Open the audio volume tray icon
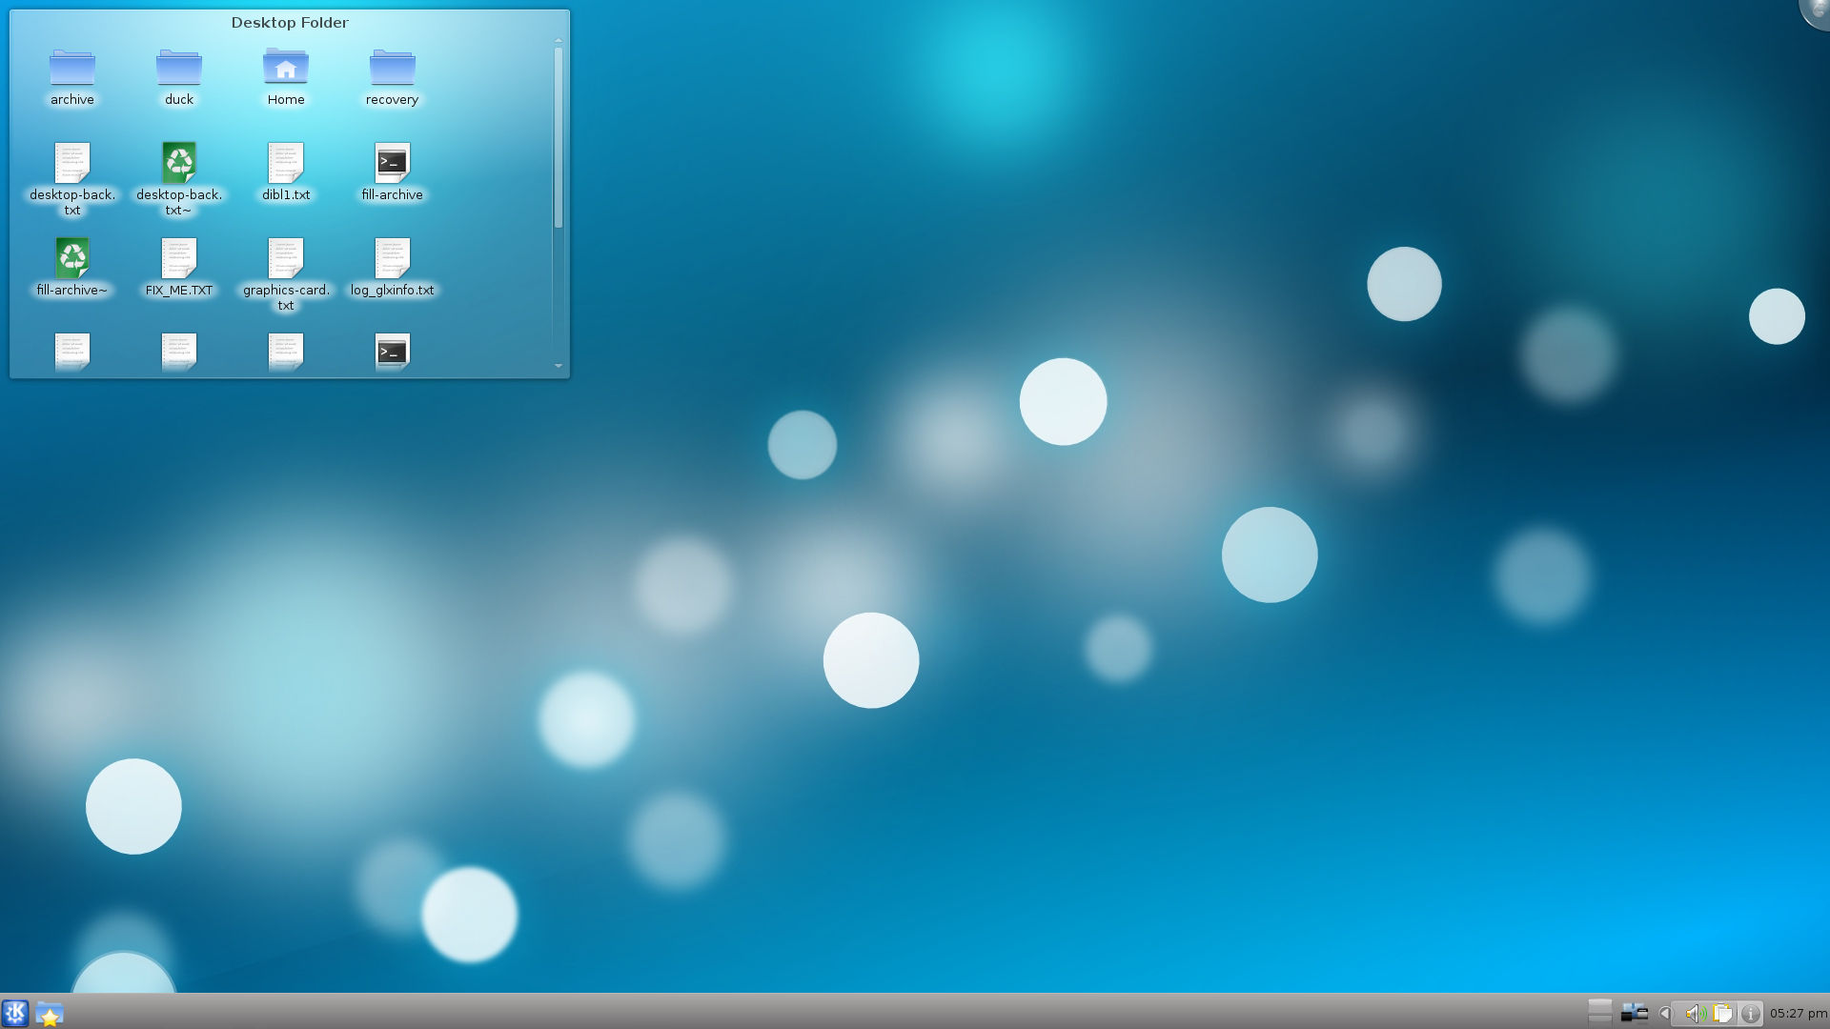This screenshot has width=1830, height=1029. coord(1695,1014)
